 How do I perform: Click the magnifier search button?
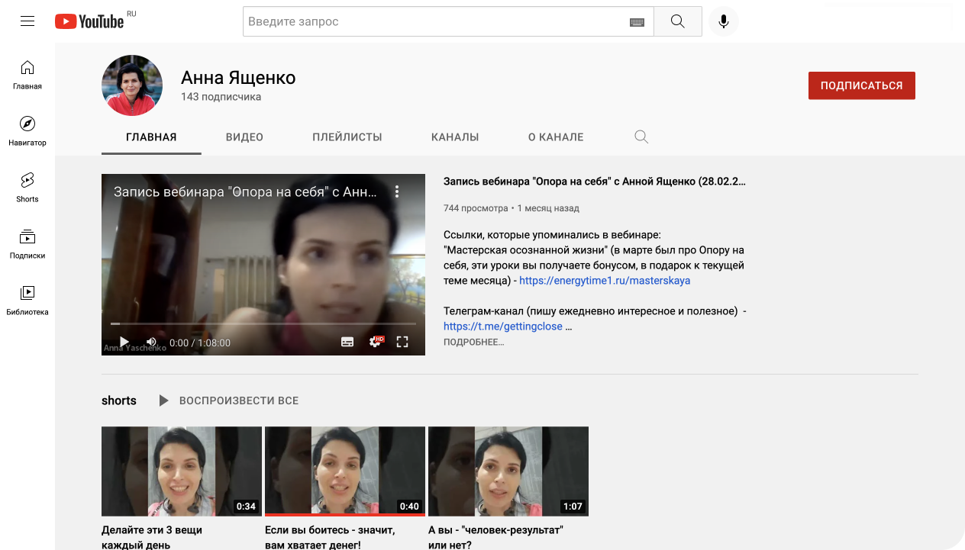pyautogui.click(x=678, y=21)
